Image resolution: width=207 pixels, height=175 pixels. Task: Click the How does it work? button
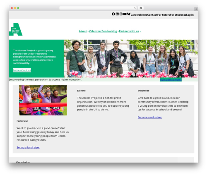(171, 79)
